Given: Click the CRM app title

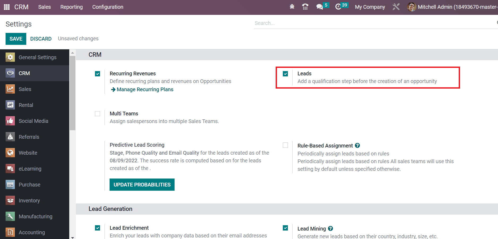Looking at the screenshot, I should pos(21,7).
